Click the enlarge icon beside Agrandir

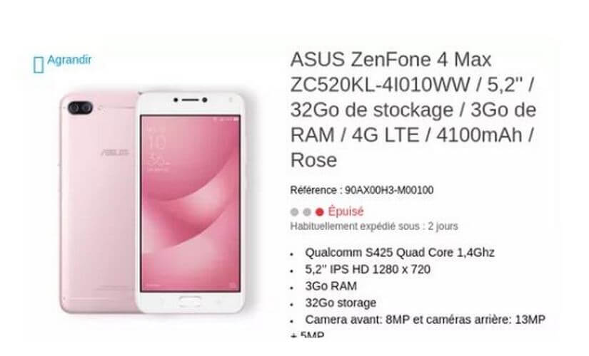point(39,65)
